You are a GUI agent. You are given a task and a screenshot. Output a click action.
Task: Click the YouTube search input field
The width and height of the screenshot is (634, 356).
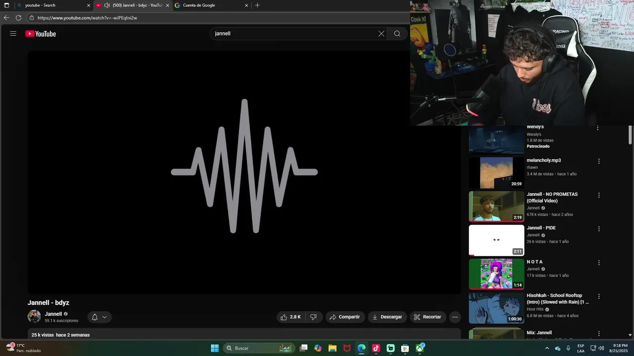[294, 34]
